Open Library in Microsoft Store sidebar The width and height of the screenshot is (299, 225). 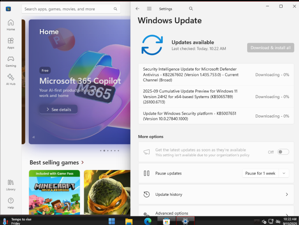[x=11, y=185]
